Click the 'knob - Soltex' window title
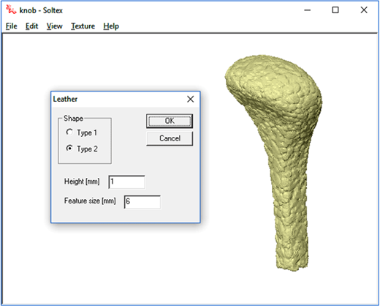The height and width of the screenshot is (306, 380). [41, 10]
